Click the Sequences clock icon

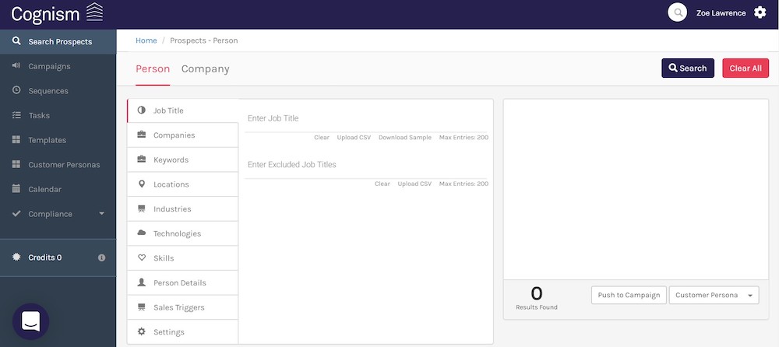[x=16, y=90]
